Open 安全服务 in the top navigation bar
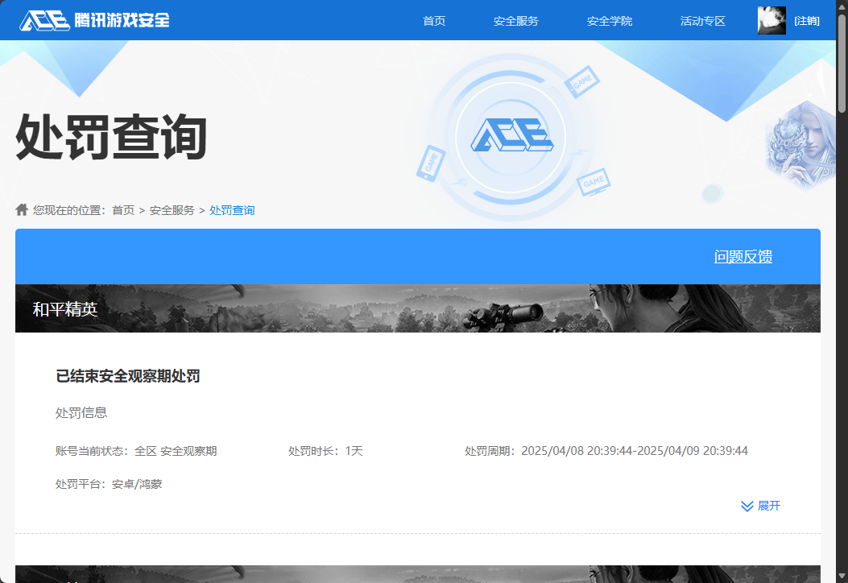Image resolution: width=848 pixels, height=583 pixels. 515,21
